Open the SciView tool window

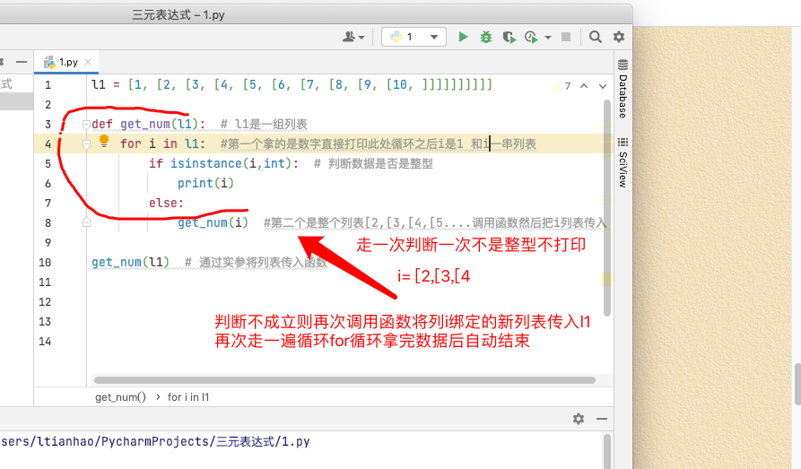[x=623, y=162]
